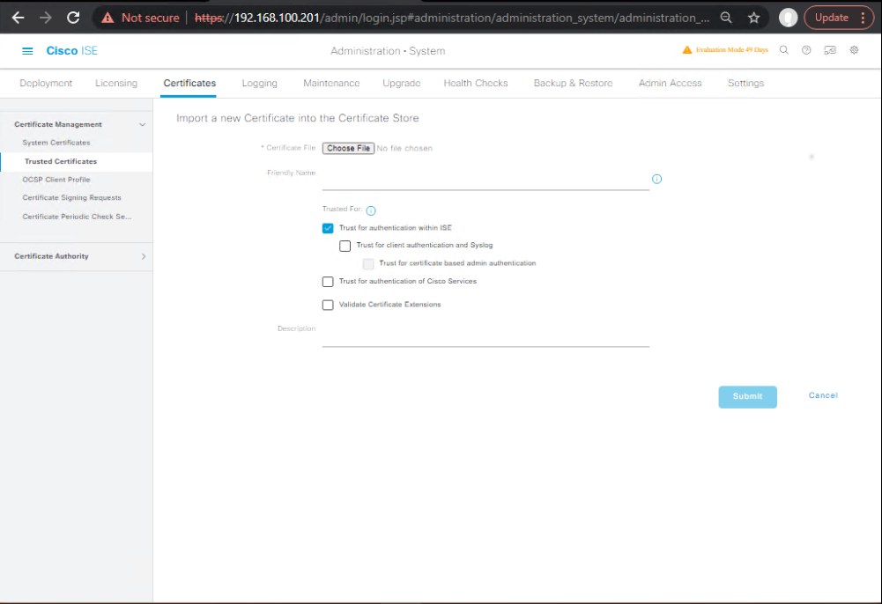
Task: Click the browser Update button
Action: (839, 18)
